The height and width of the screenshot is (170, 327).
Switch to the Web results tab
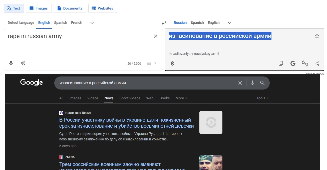[150, 98]
